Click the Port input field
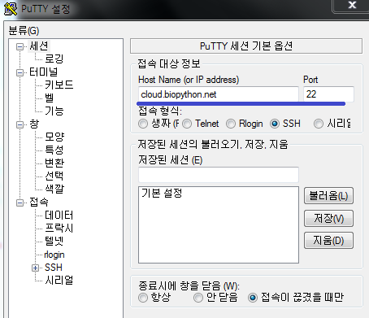This screenshot has width=369, height=318. pyautogui.click(x=328, y=94)
